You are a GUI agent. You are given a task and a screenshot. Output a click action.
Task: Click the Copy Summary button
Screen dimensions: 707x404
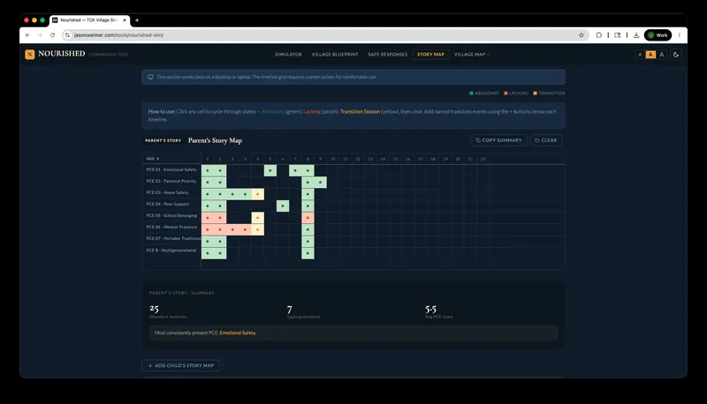[x=498, y=140]
